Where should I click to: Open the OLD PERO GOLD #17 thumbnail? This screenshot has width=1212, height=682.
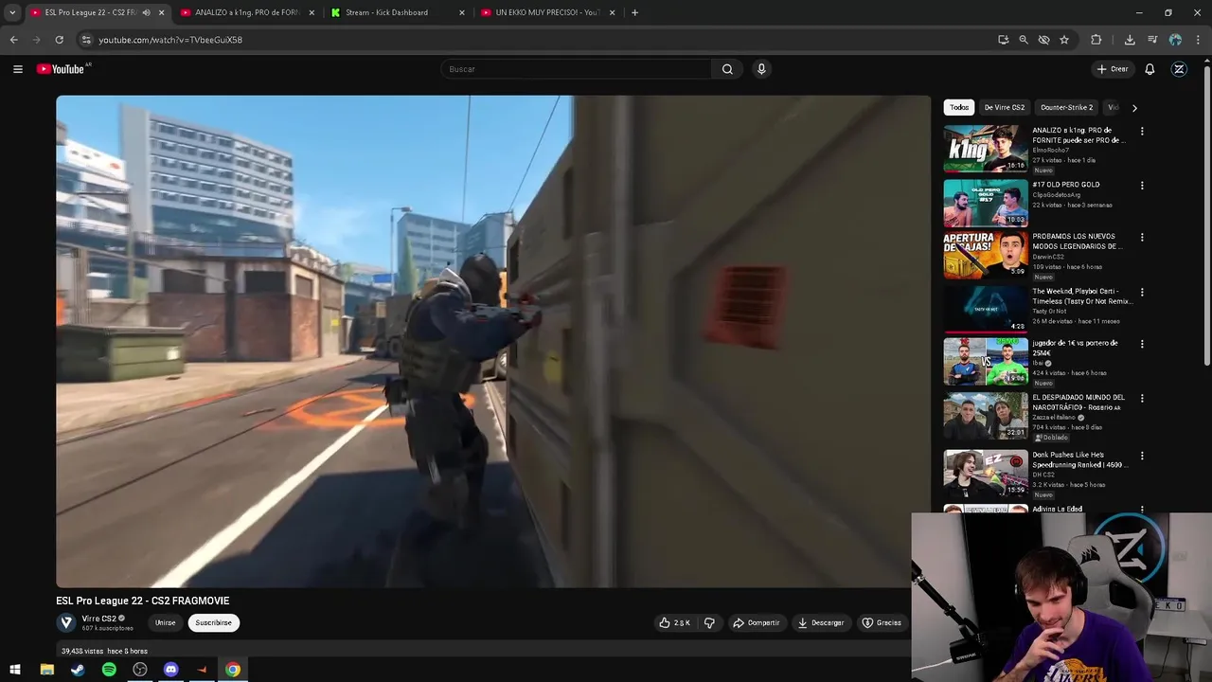tap(986, 203)
